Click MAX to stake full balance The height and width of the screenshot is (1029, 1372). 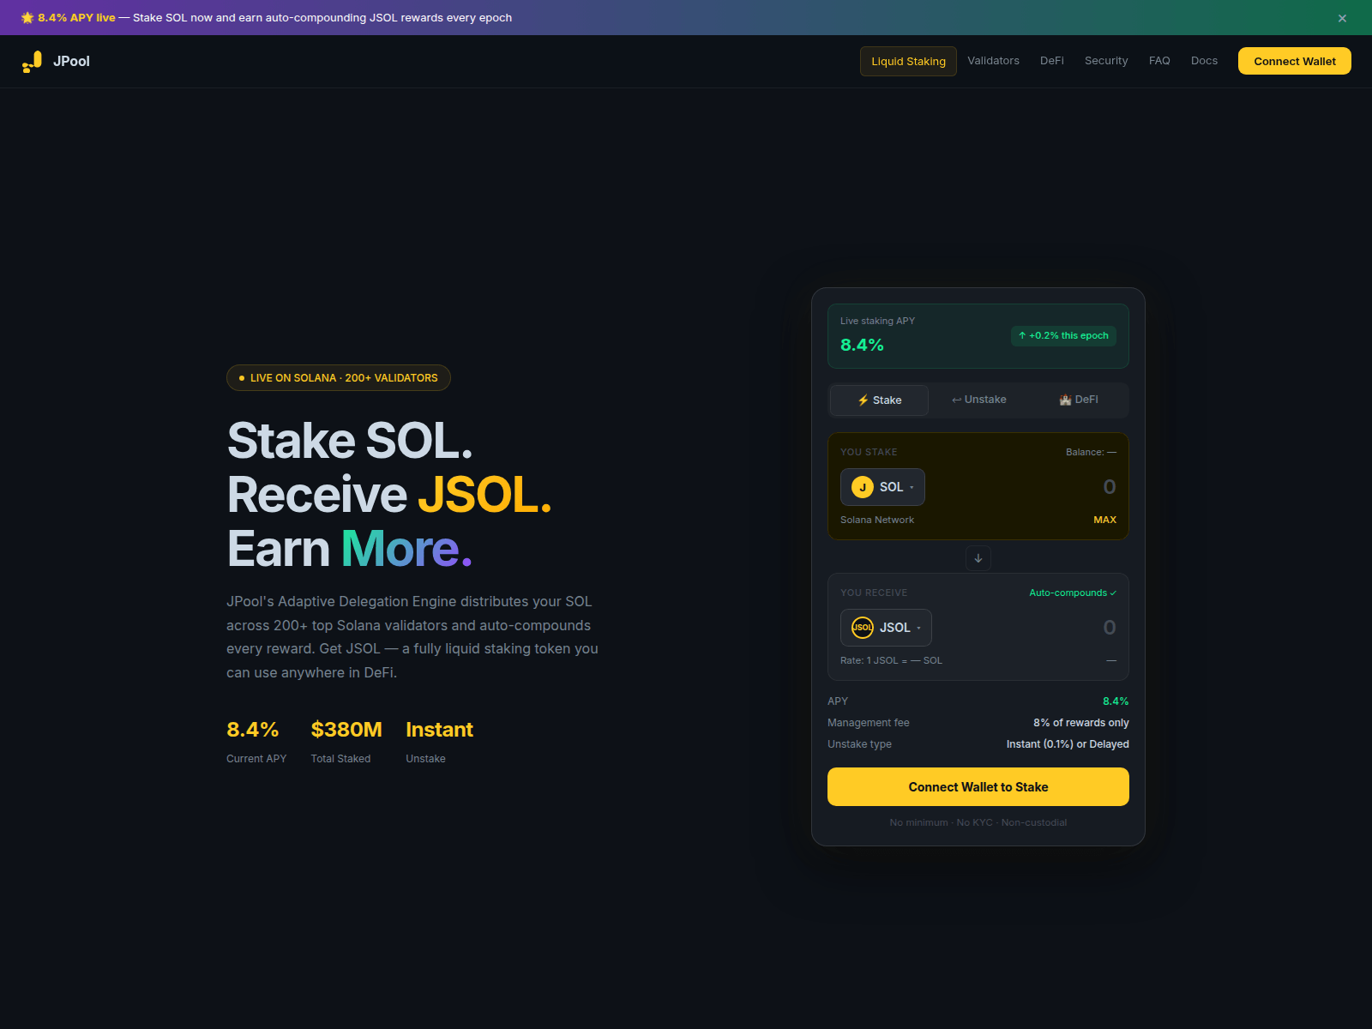[x=1104, y=520]
